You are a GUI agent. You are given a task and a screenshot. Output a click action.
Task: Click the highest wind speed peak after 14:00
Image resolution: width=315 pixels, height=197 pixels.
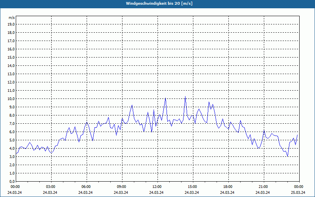click(185, 97)
